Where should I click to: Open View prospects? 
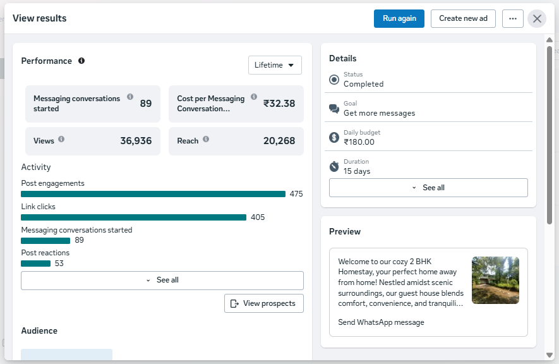[x=264, y=303]
